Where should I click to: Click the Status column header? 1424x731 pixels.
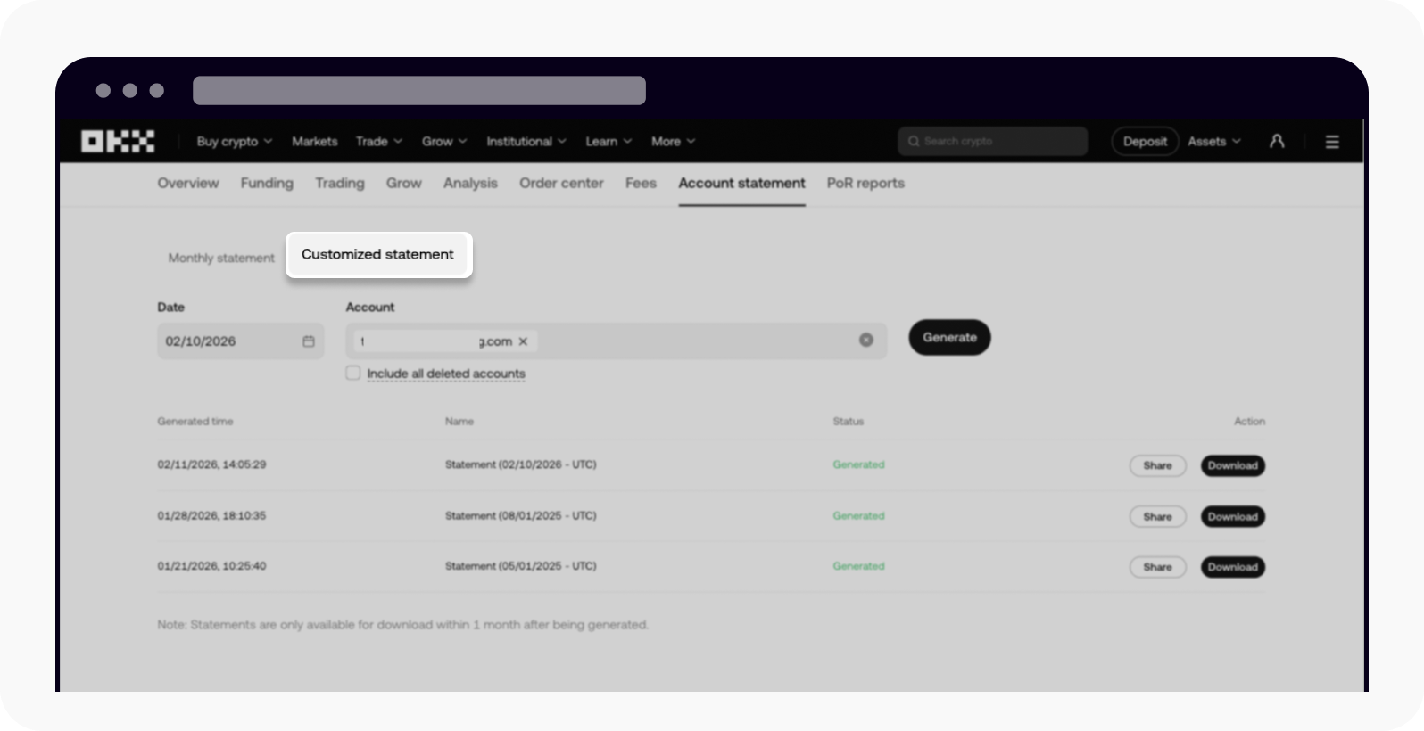click(848, 421)
